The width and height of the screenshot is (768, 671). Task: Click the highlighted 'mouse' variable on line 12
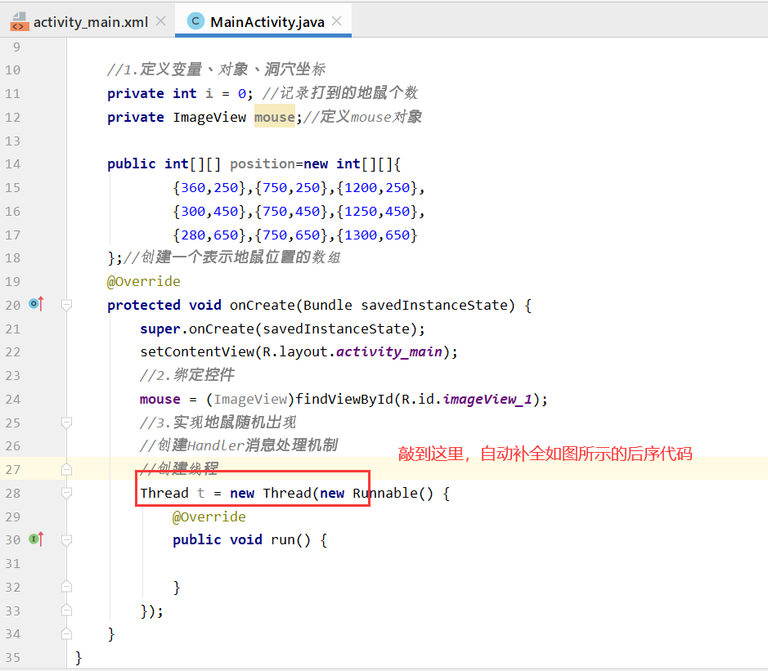[274, 117]
